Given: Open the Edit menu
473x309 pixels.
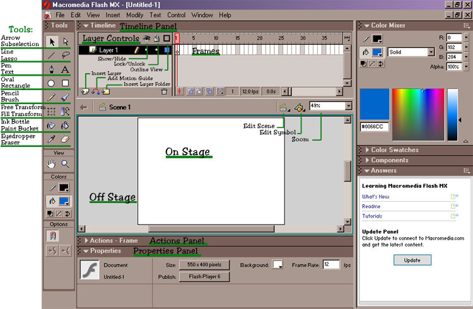Looking at the screenshot, I should pos(76,15).
